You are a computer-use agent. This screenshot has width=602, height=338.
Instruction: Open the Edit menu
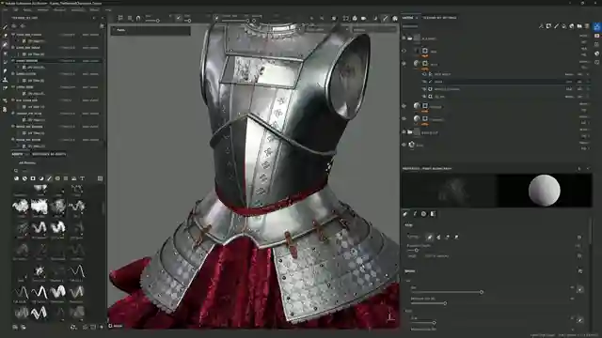[x=16, y=9]
